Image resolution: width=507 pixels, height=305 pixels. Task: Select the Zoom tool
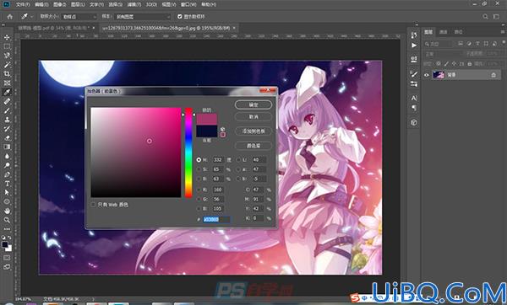(x=7, y=220)
